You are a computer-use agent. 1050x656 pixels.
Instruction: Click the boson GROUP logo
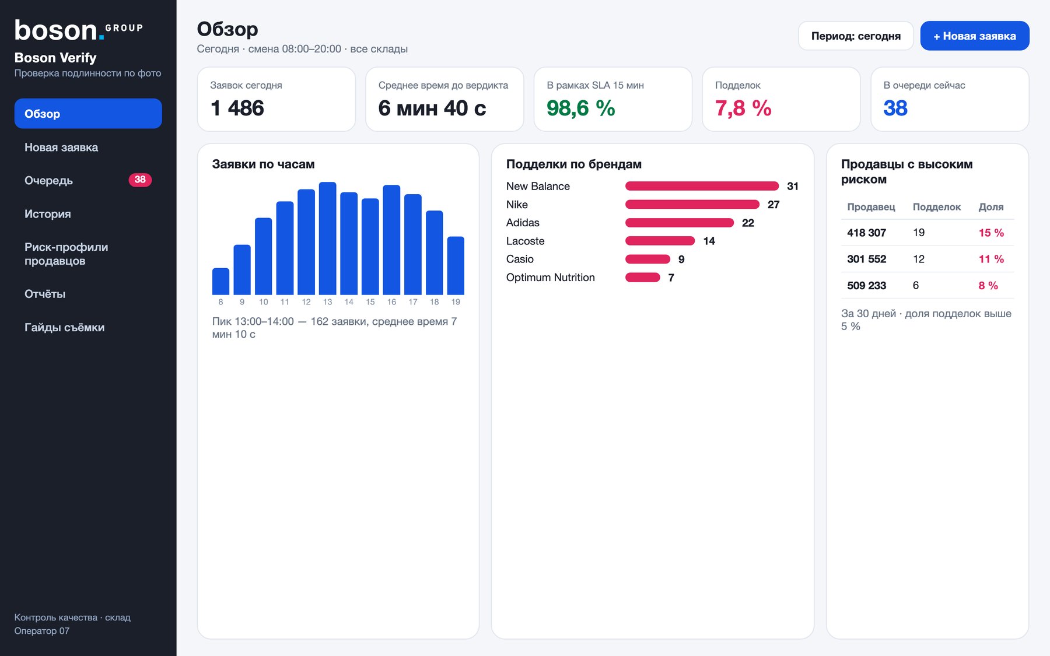click(x=79, y=30)
